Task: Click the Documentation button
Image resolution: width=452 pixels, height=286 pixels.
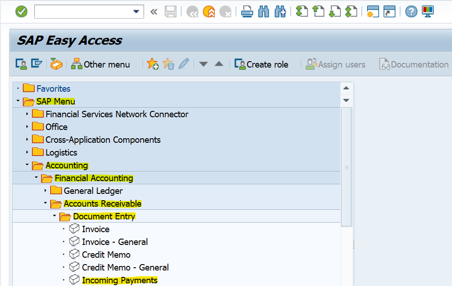Action: coord(414,64)
